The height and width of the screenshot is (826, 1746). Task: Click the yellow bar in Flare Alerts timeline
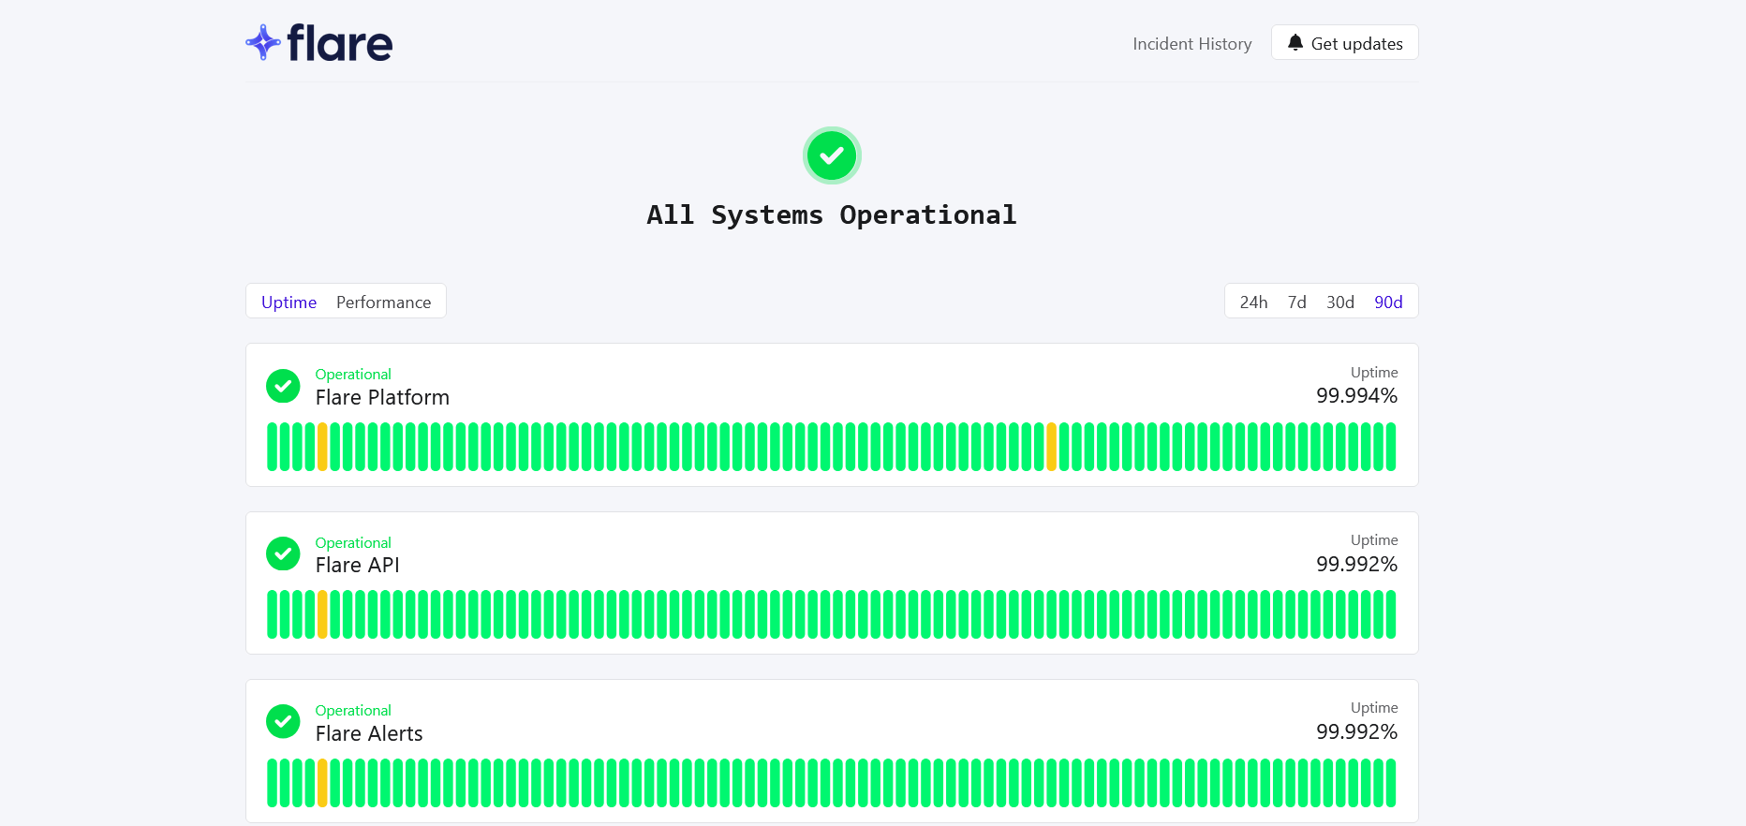point(322,783)
